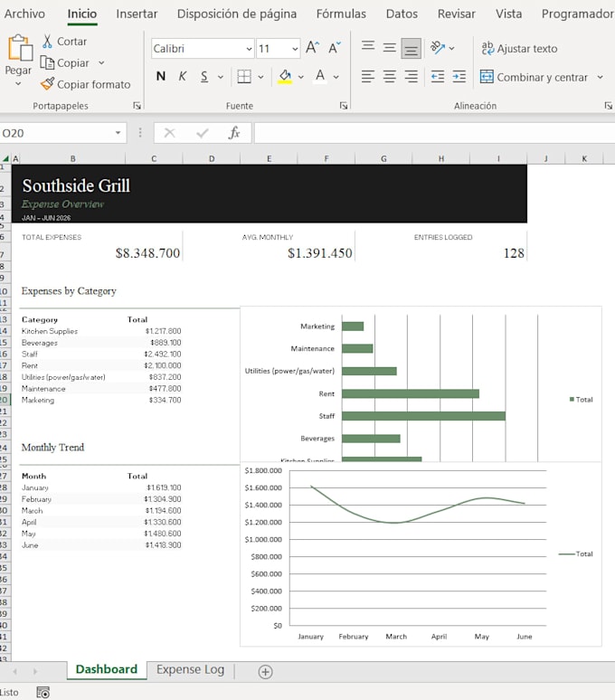Expand the borders dropdown arrow

[260, 77]
